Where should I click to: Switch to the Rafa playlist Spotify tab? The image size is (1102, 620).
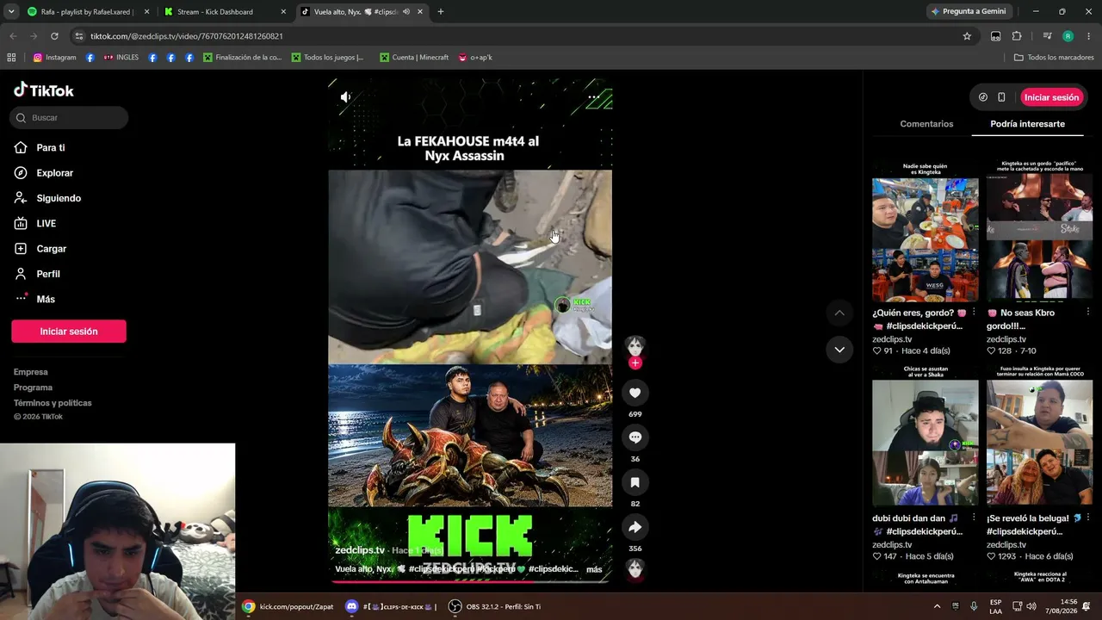88,12
